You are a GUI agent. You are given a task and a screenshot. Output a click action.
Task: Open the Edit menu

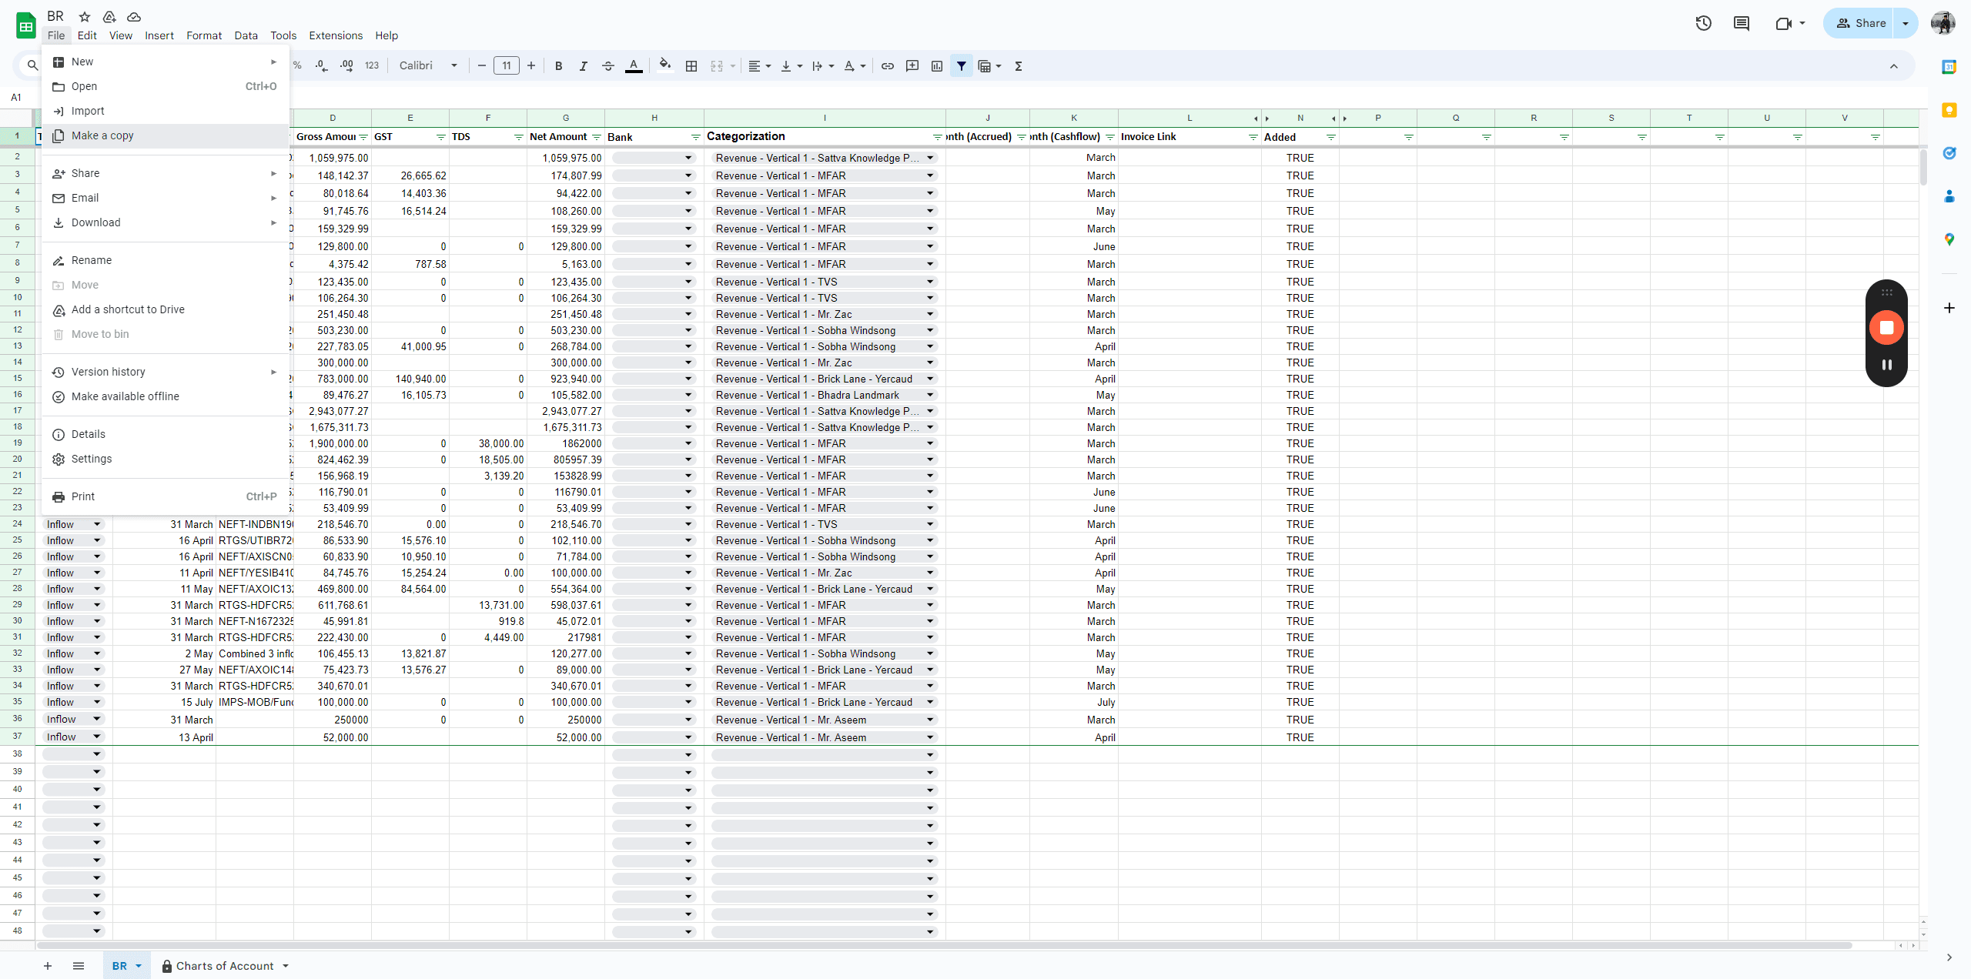[x=87, y=35]
